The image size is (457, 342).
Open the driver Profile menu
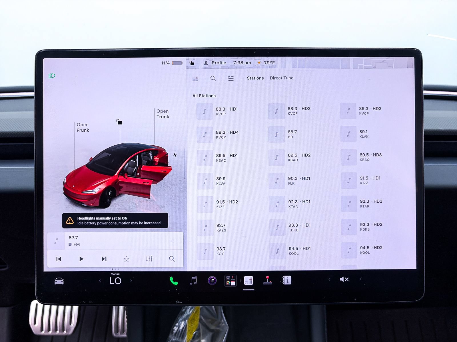[215, 63]
